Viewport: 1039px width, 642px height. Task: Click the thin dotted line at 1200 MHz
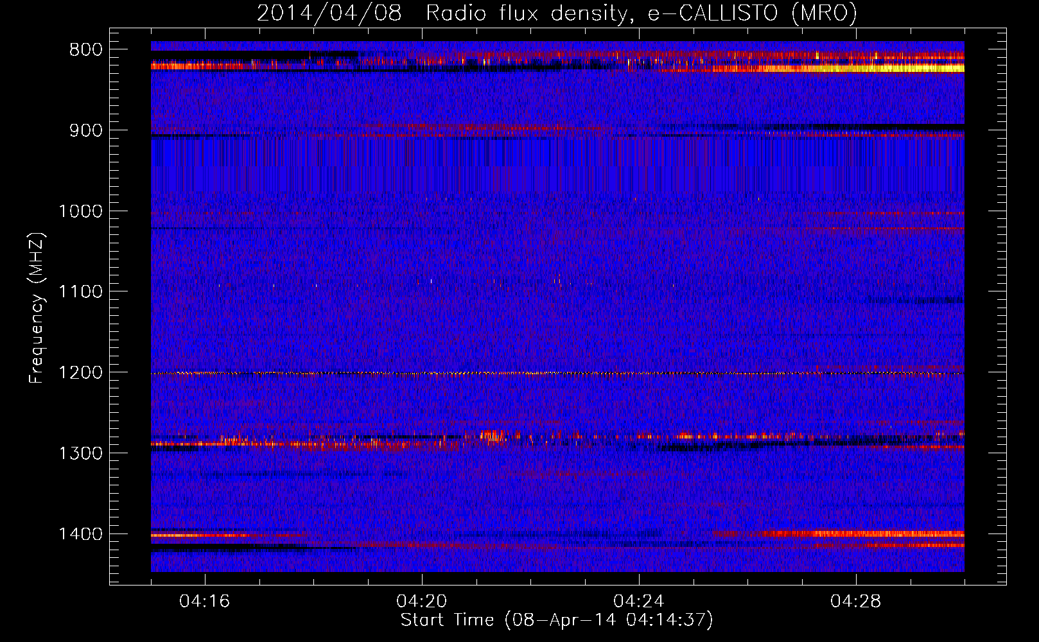pos(557,373)
